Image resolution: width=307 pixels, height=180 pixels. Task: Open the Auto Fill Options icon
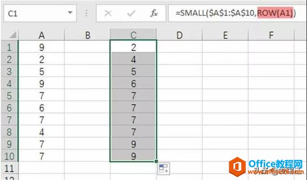coord(164,169)
